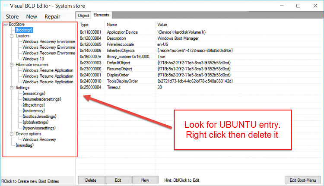The image size is (324, 186).
Task: Click the Hibernate resumers category label
Action: click(x=32, y=65)
